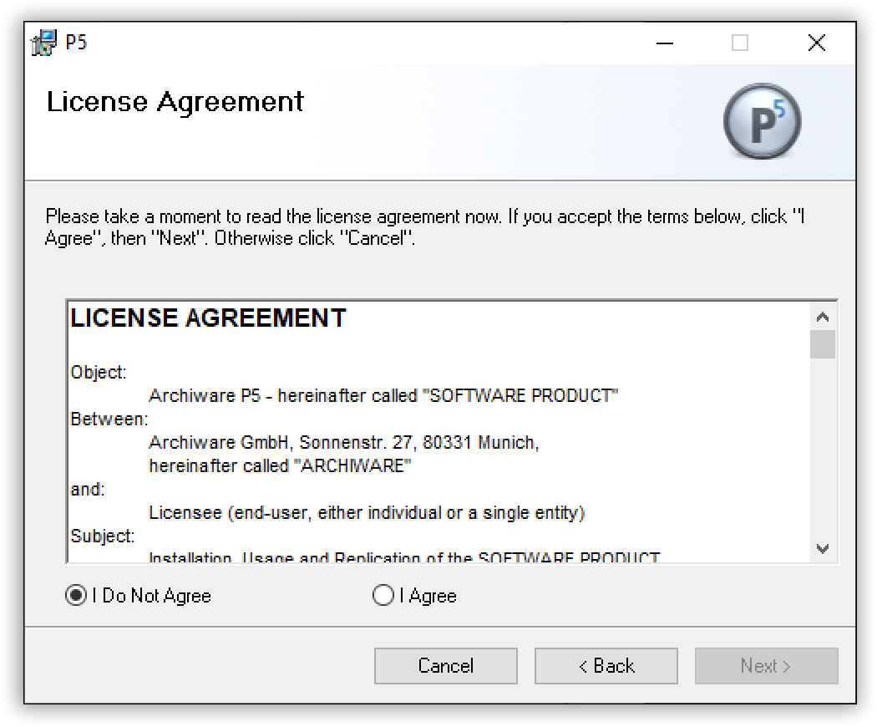
Task: Click the round P5 logo
Action: click(762, 122)
